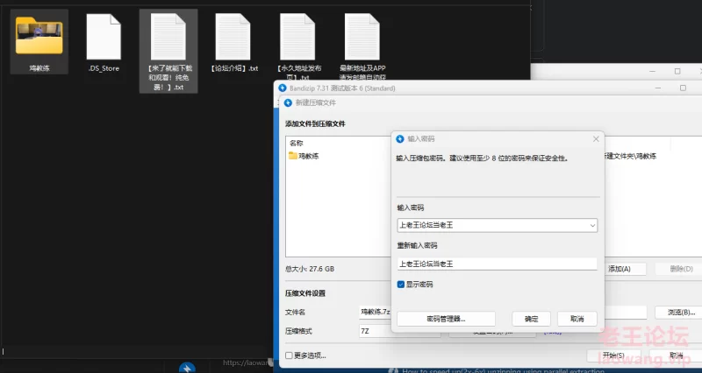Select the 最新地址及APP text file icon

[x=362, y=37]
